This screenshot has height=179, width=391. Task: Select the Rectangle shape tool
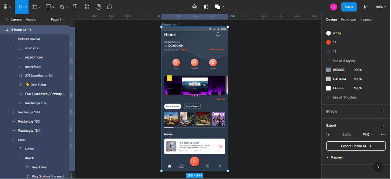click(x=48, y=7)
